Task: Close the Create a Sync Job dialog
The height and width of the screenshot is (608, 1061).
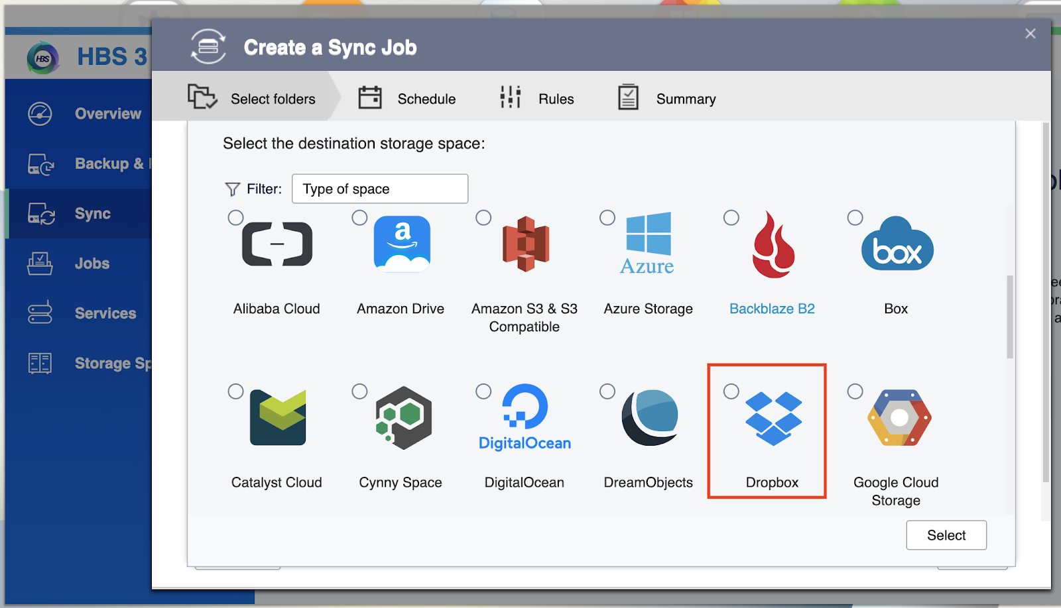Action: [1030, 34]
